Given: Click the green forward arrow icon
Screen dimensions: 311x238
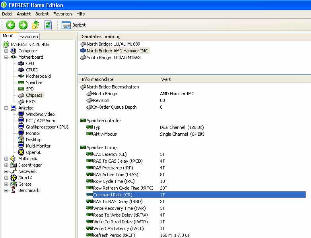Looking at the screenshot, I should [23, 25].
